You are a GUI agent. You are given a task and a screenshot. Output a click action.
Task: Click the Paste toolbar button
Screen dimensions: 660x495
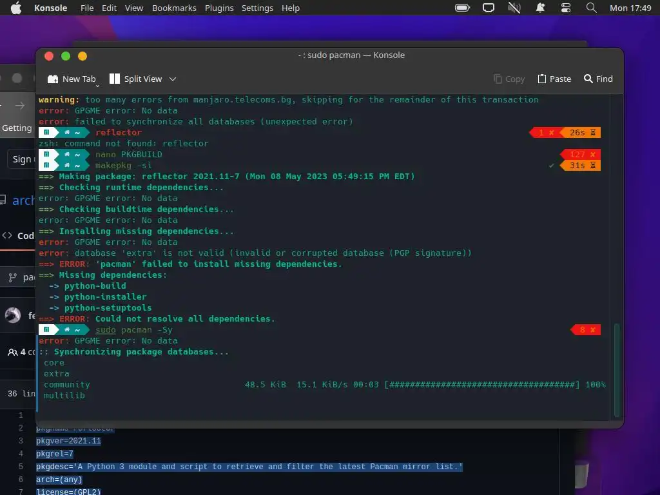(x=554, y=79)
